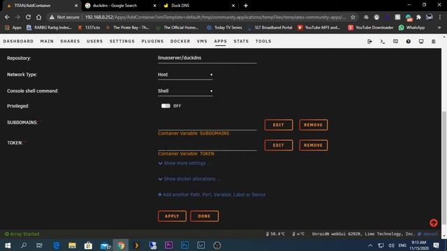Open the Users menu item
Screen dimensions: 447x251
95,41
